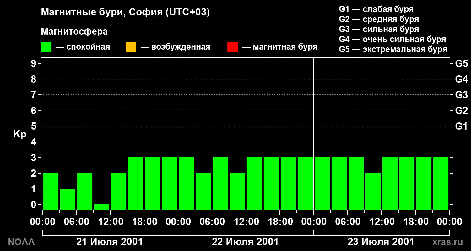Click the '21 Июля 2001' date label
471x251 pixels.
pyautogui.click(x=110, y=242)
